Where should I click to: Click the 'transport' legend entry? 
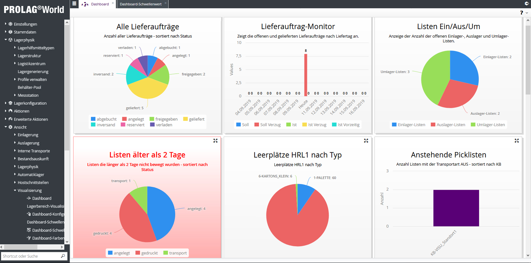coord(175,253)
